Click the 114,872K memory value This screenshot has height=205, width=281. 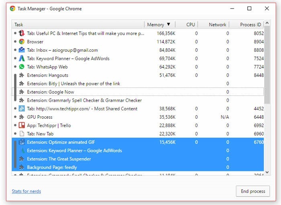click(166, 42)
